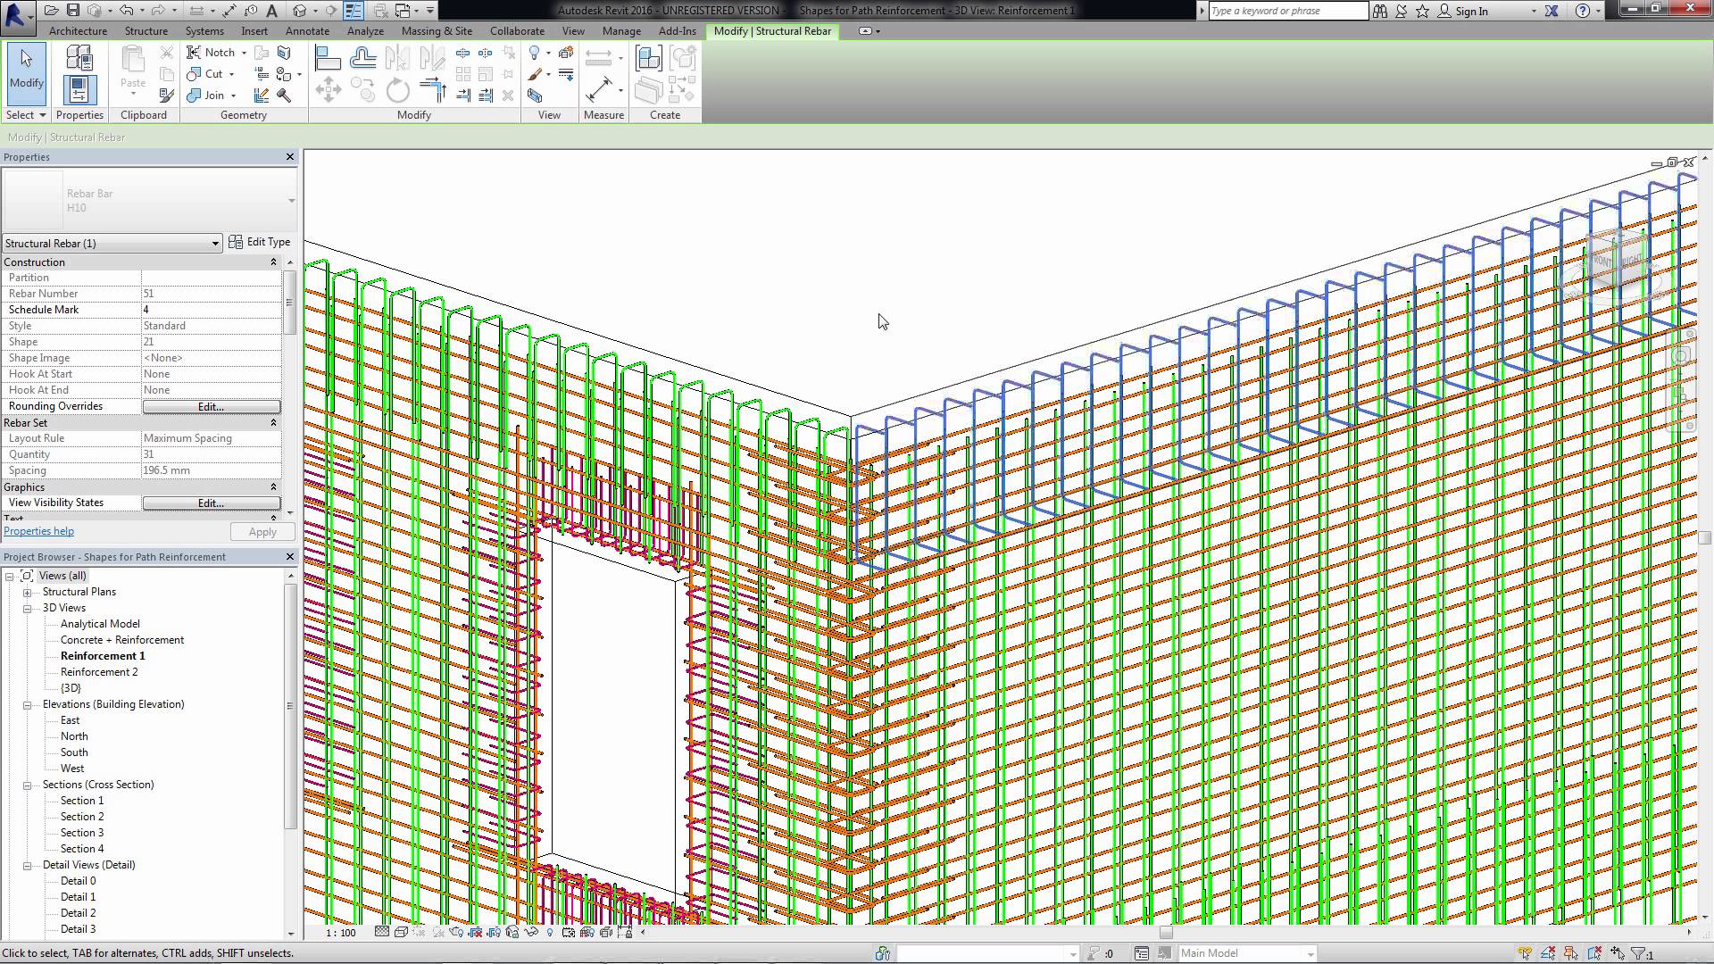Adjust the view scale 1:100 control
This screenshot has height=964, width=1714.
click(340, 933)
